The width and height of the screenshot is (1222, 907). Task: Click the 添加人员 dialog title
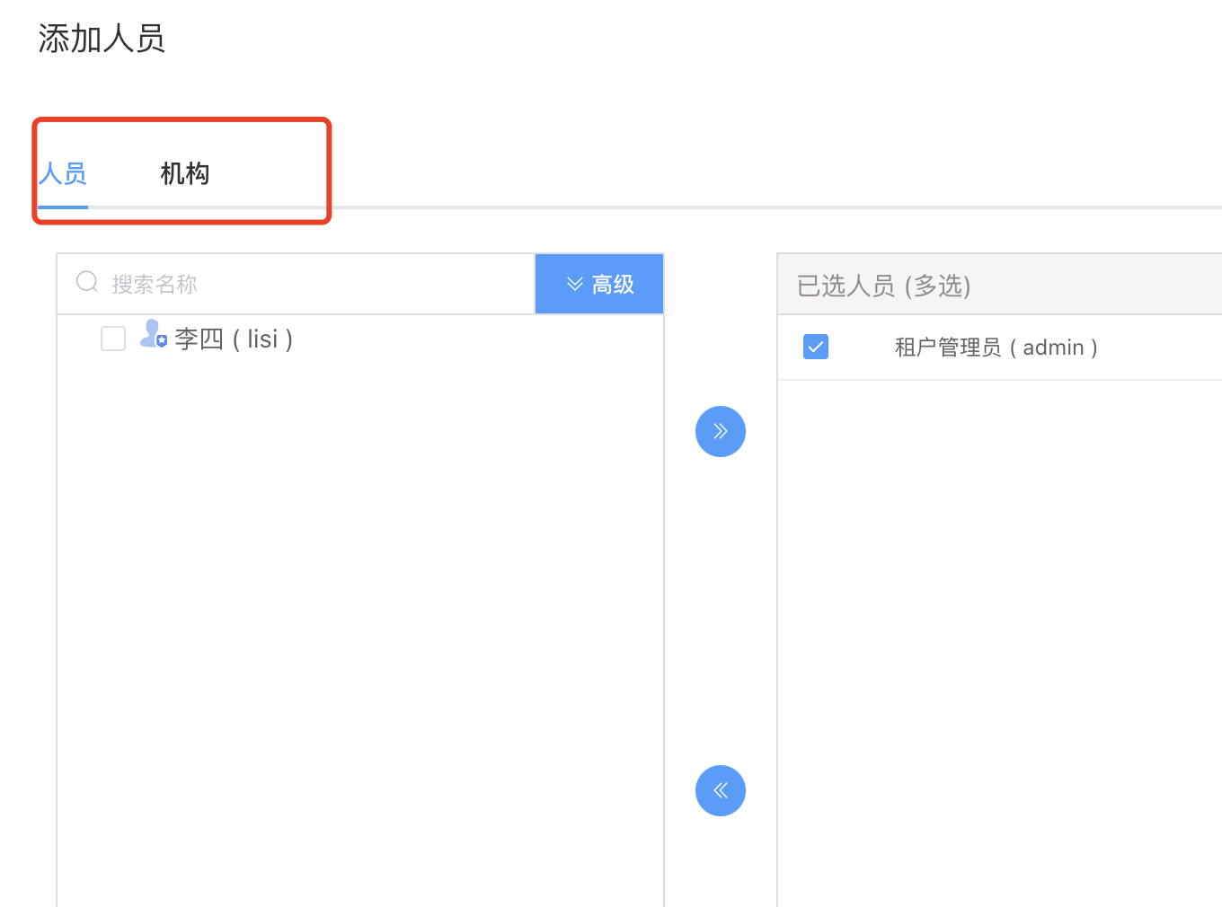(102, 39)
